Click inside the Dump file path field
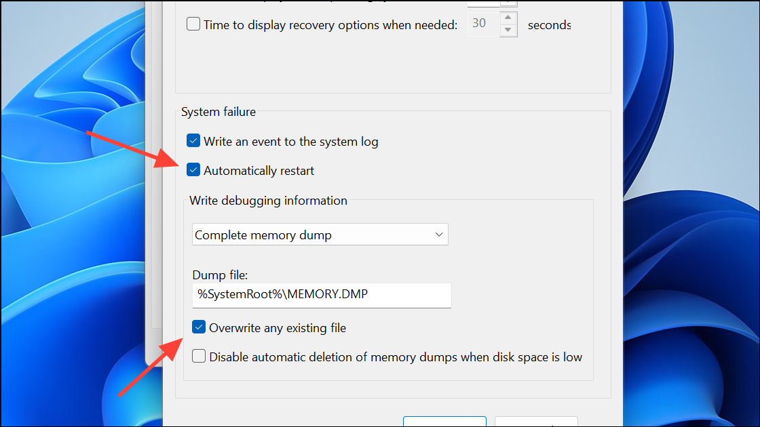Image resolution: width=760 pixels, height=427 pixels. pyautogui.click(x=322, y=296)
